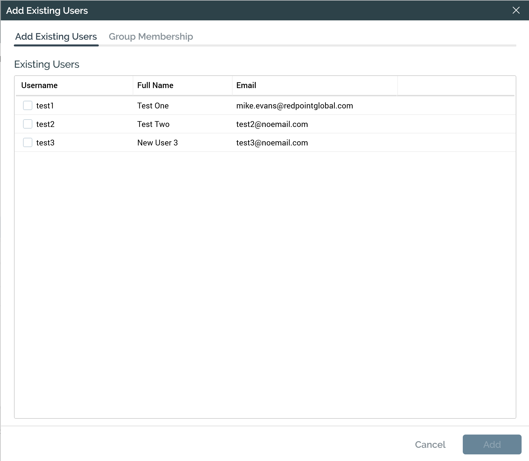Check the test2 user checkbox
Screen dimensions: 529x461
(28, 124)
